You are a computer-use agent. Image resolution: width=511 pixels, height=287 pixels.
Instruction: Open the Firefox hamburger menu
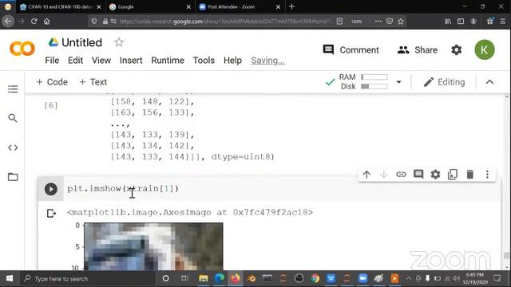tap(502, 22)
